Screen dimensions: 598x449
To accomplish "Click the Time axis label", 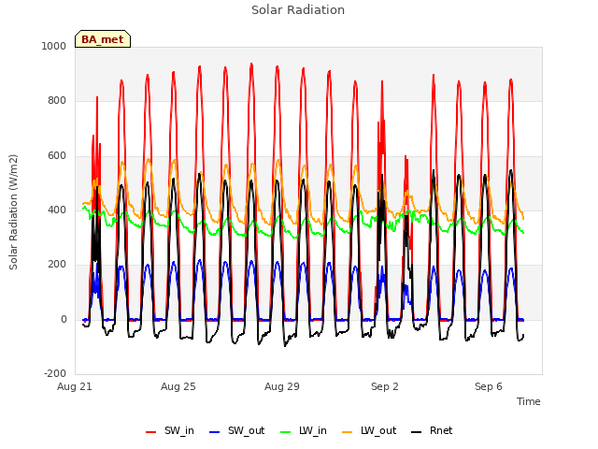I will click(x=529, y=401).
